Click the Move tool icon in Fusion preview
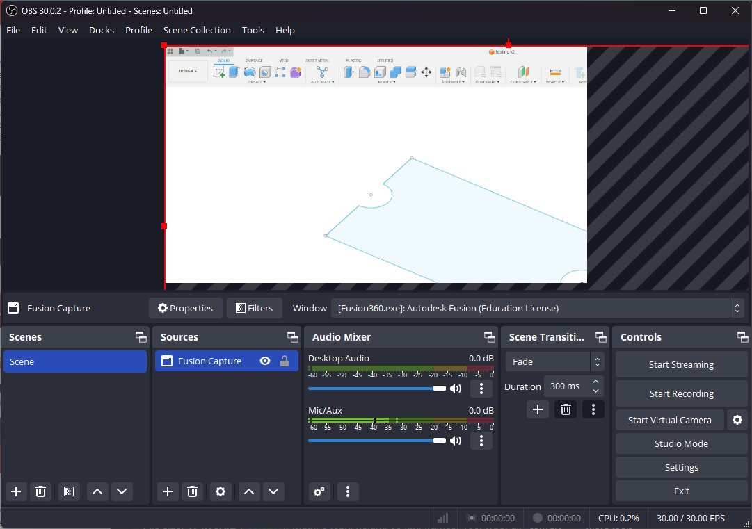The width and height of the screenshot is (752, 529). (x=426, y=72)
